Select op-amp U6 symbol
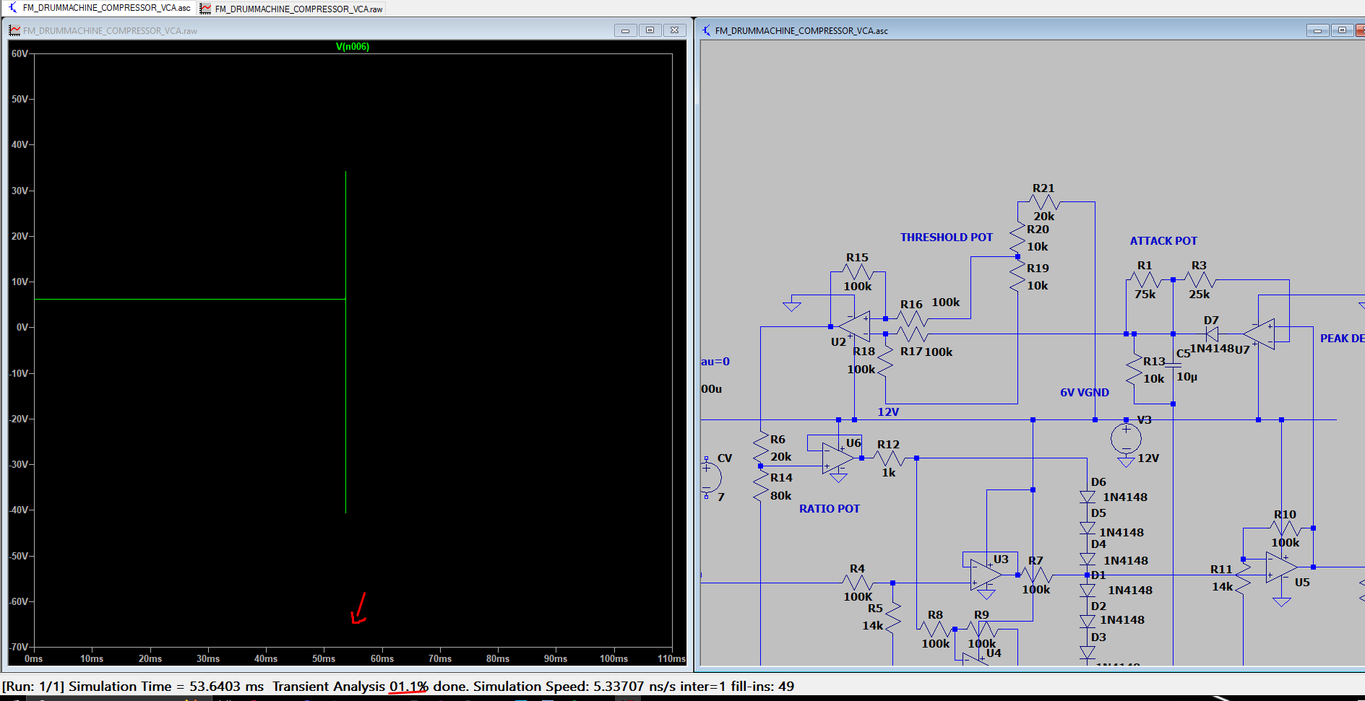The height and width of the screenshot is (701, 1365). (838, 458)
